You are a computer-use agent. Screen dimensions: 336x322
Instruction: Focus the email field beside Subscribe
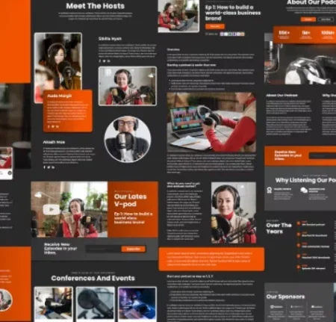(x=103, y=249)
